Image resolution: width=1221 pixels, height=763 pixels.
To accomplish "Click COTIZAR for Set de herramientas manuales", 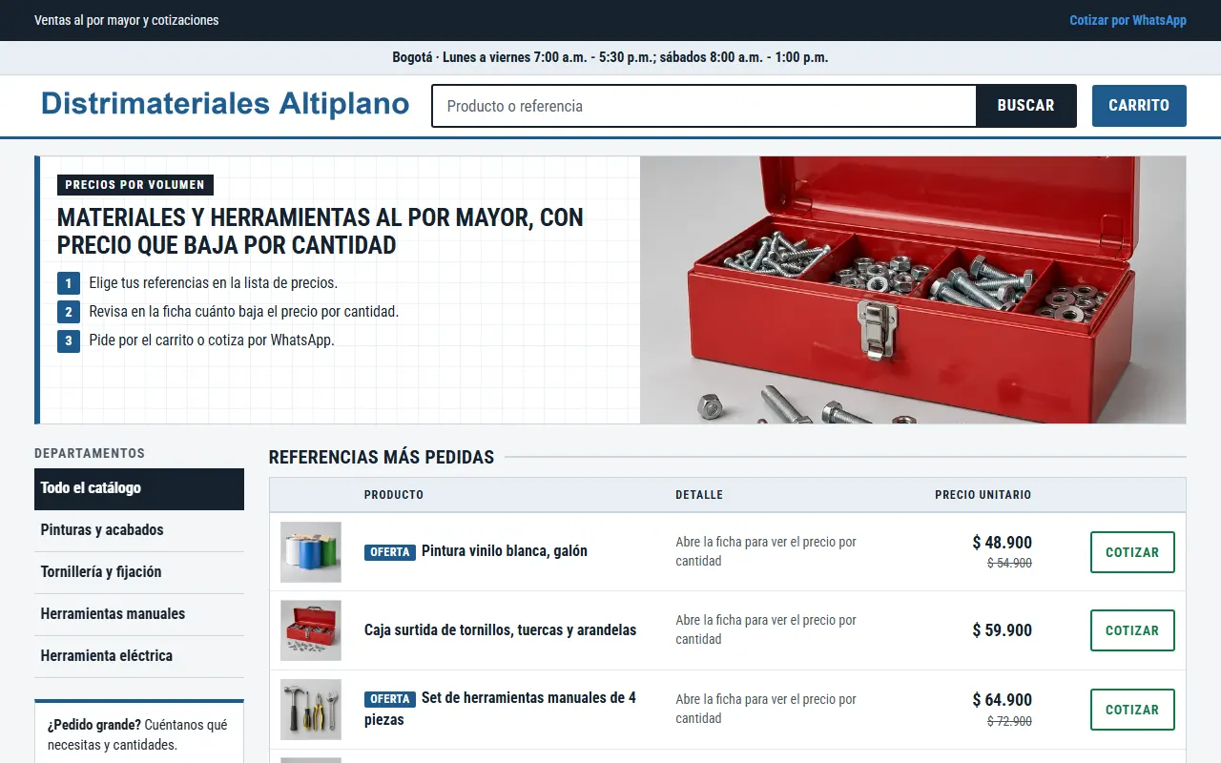I will pos(1132,710).
